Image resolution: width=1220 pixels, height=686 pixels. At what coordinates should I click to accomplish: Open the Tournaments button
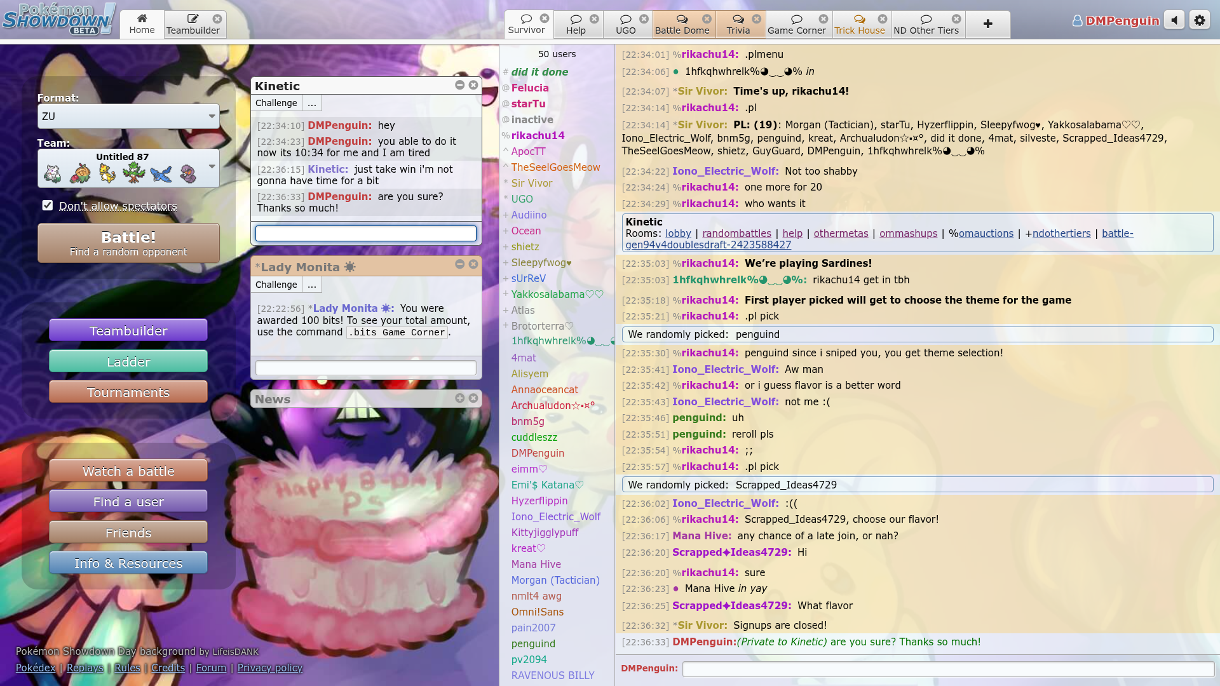[128, 392]
